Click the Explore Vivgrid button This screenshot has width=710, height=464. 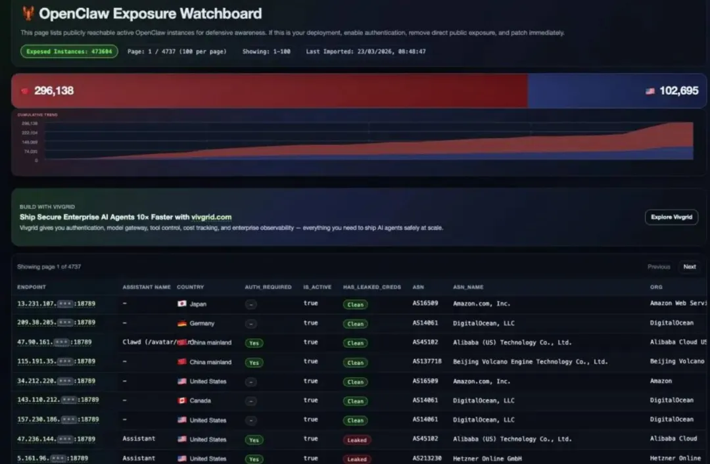click(671, 218)
